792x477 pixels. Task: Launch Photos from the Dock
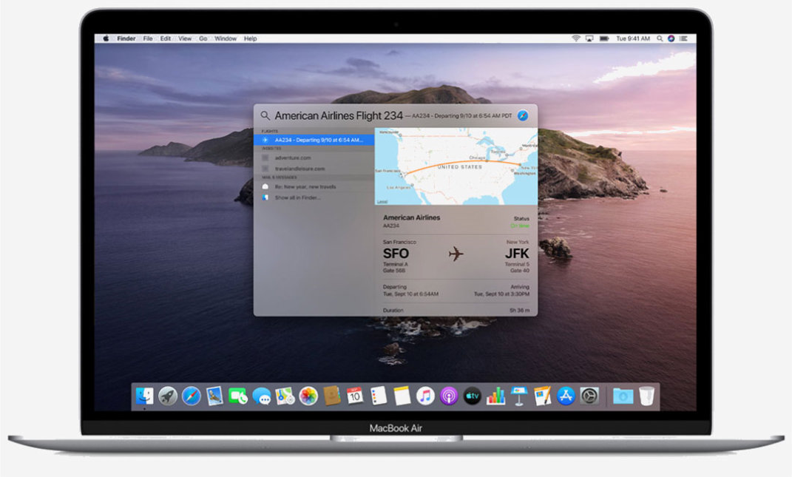[308, 396]
